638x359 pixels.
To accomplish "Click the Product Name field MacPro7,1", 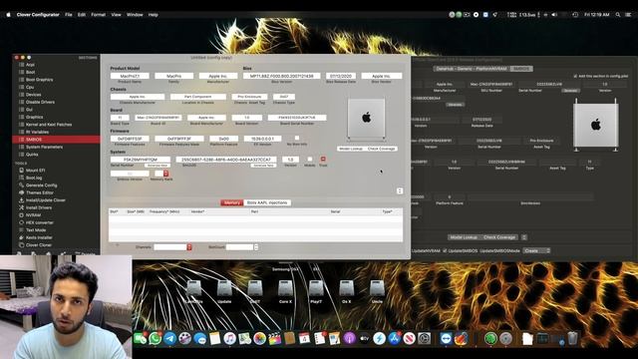I will [x=130, y=76].
